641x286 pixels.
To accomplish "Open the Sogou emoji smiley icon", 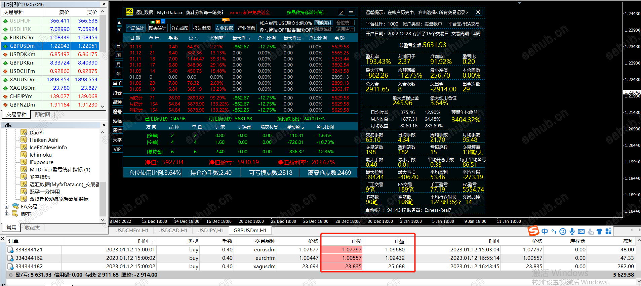I will coord(563,231).
